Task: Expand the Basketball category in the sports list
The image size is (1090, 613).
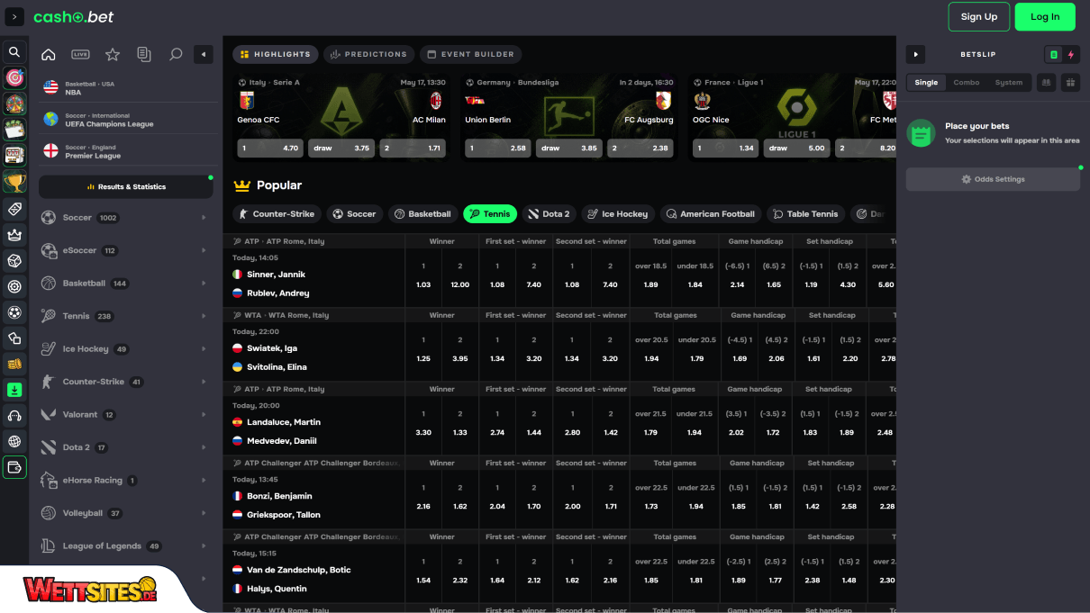Action: coord(126,284)
